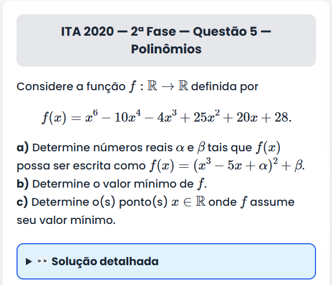The height and width of the screenshot is (285, 332).
Task: Click the beta symbol after 'reais α e'
Action: 200,147
